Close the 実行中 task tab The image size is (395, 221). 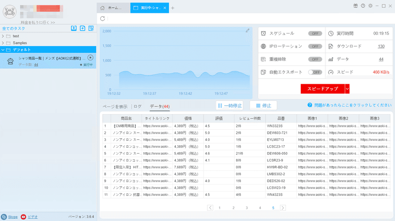165,8
